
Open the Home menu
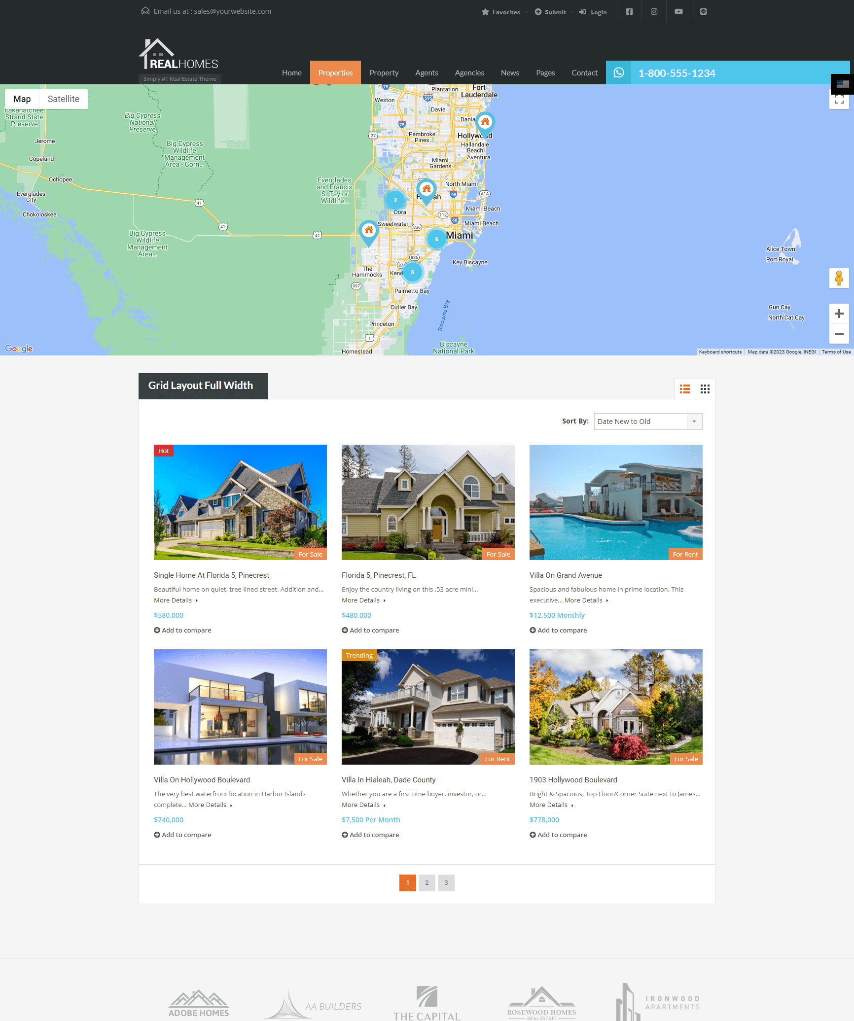pyautogui.click(x=292, y=72)
